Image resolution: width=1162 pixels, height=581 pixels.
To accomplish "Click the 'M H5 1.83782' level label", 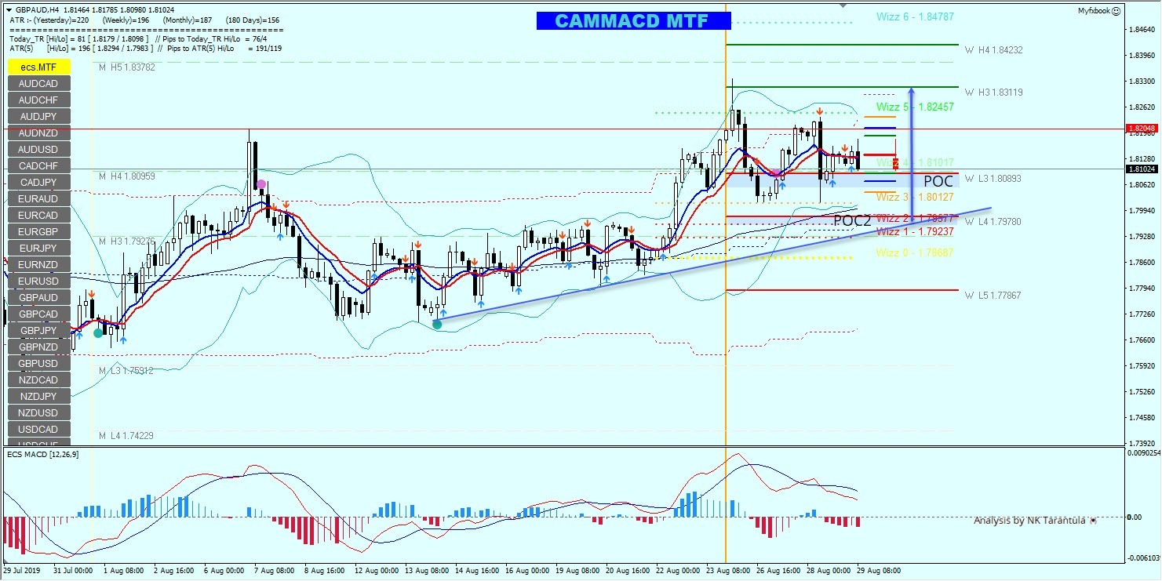I will (127, 67).
